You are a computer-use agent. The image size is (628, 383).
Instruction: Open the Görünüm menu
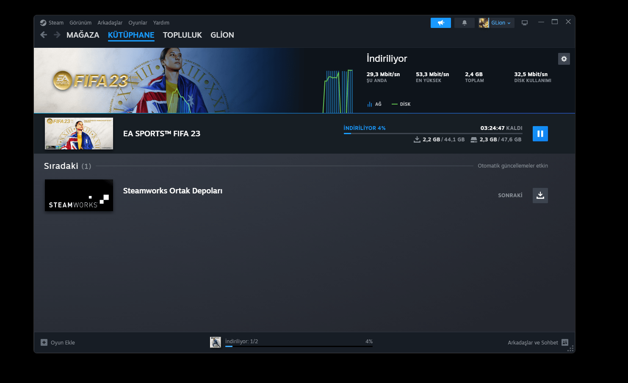tap(80, 23)
